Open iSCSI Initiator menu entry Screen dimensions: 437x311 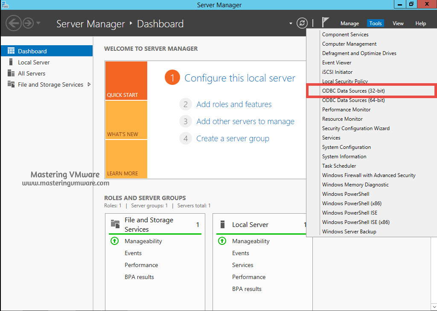pyautogui.click(x=337, y=72)
